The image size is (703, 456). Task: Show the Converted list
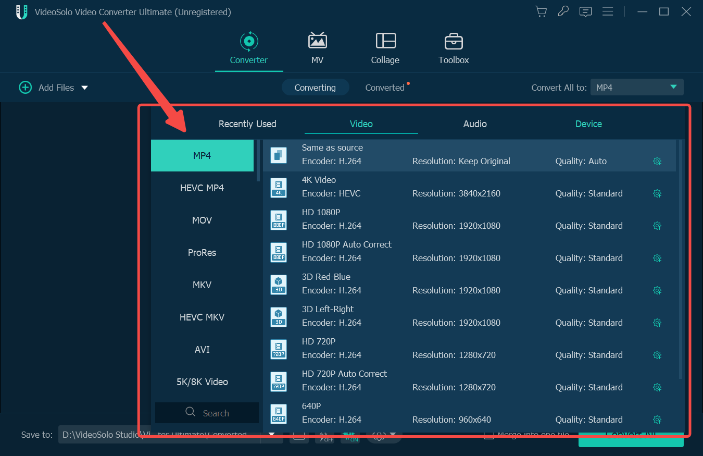point(385,88)
